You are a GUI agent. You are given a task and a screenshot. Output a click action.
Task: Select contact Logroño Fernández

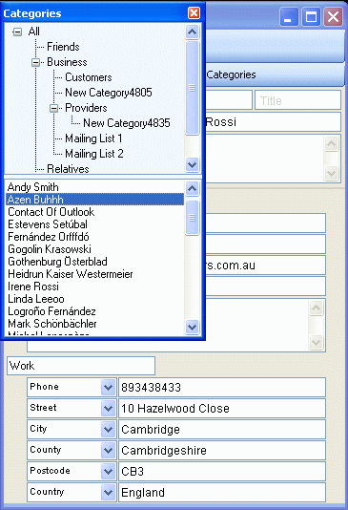[94, 311]
